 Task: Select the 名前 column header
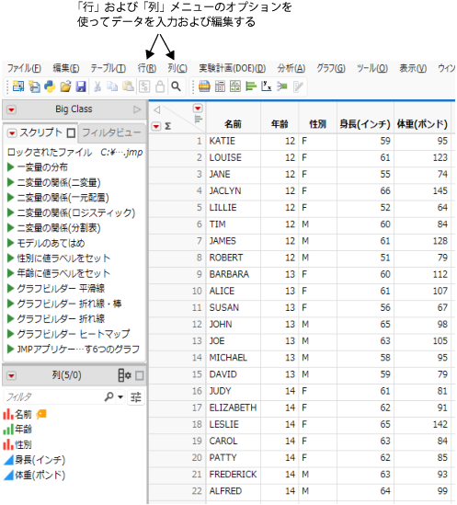[234, 124]
